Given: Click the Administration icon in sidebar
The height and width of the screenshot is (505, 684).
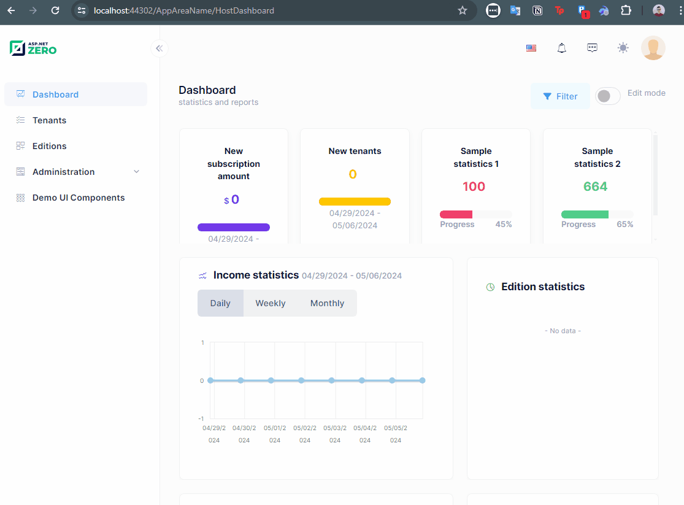Looking at the screenshot, I should tap(20, 172).
